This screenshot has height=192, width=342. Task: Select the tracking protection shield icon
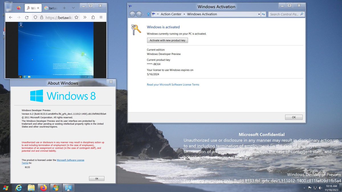click(x=35, y=17)
